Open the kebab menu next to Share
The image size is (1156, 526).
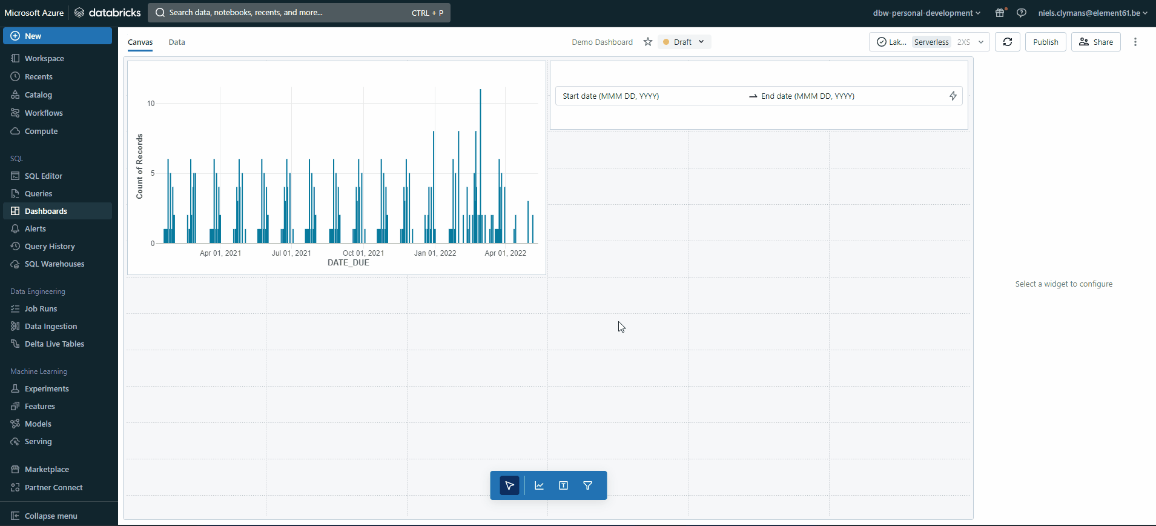pyautogui.click(x=1135, y=42)
